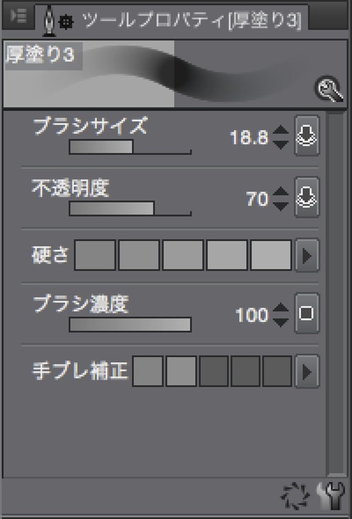352x519 pixels.
Task: Click the brush density value 100
Action: click(x=252, y=314)
